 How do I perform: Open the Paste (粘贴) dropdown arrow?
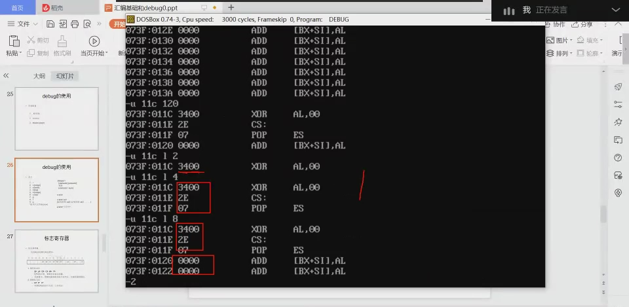click(x=21, y=53)
